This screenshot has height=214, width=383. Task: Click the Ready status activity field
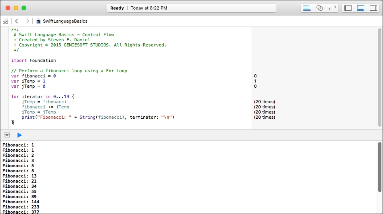pos(191,8)
